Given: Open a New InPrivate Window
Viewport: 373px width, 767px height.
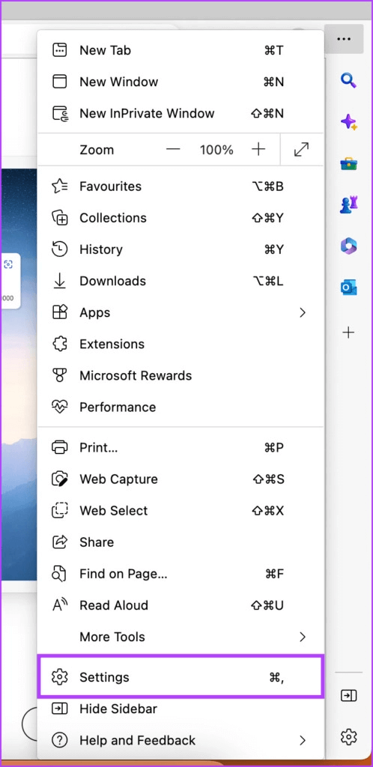Looking at the screenshot, I should (x=181, y=114).
